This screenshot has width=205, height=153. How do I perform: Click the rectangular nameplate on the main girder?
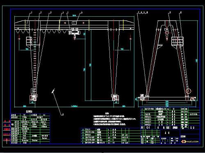(75, 23)
